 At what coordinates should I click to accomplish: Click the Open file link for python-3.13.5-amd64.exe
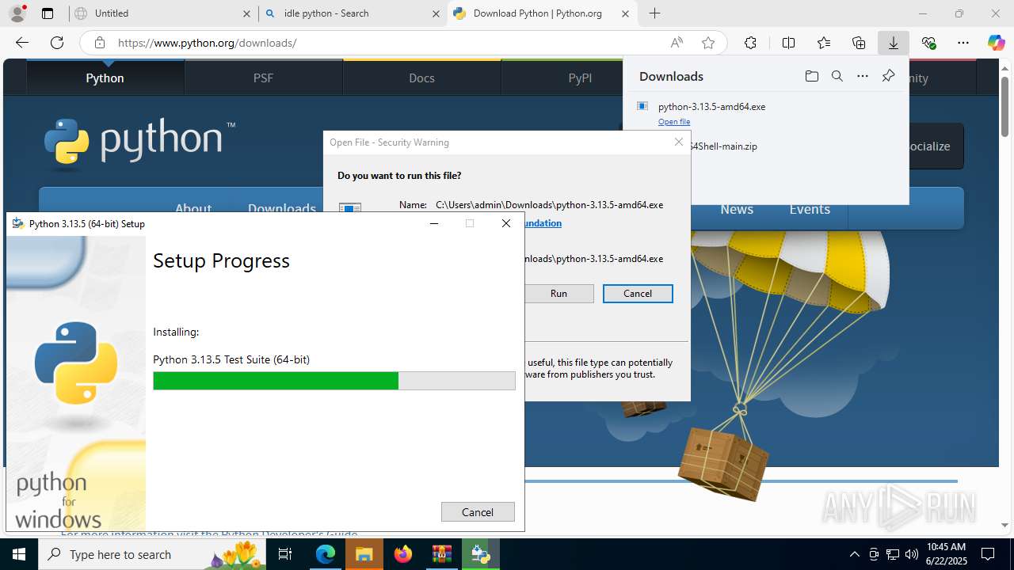coord(674,121)
